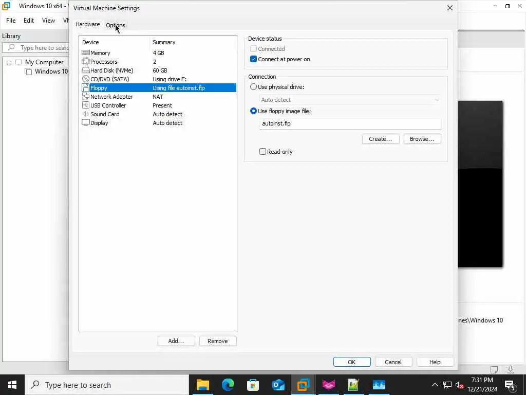Click the download arrow icon in VMware status bar
Image resolution: width=526 pixels, height=395 pixels.
pyautogui.click(x=511, y=369)
